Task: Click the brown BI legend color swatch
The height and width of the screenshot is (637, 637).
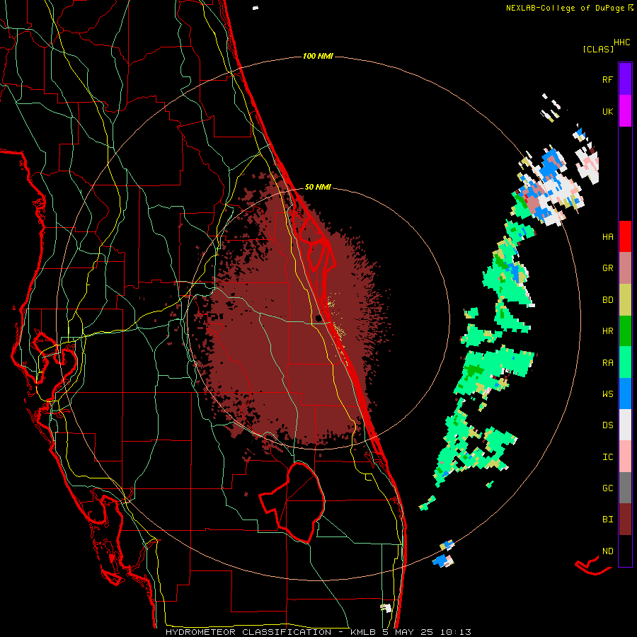Action: pyautogui.click(x=625, y=520)
